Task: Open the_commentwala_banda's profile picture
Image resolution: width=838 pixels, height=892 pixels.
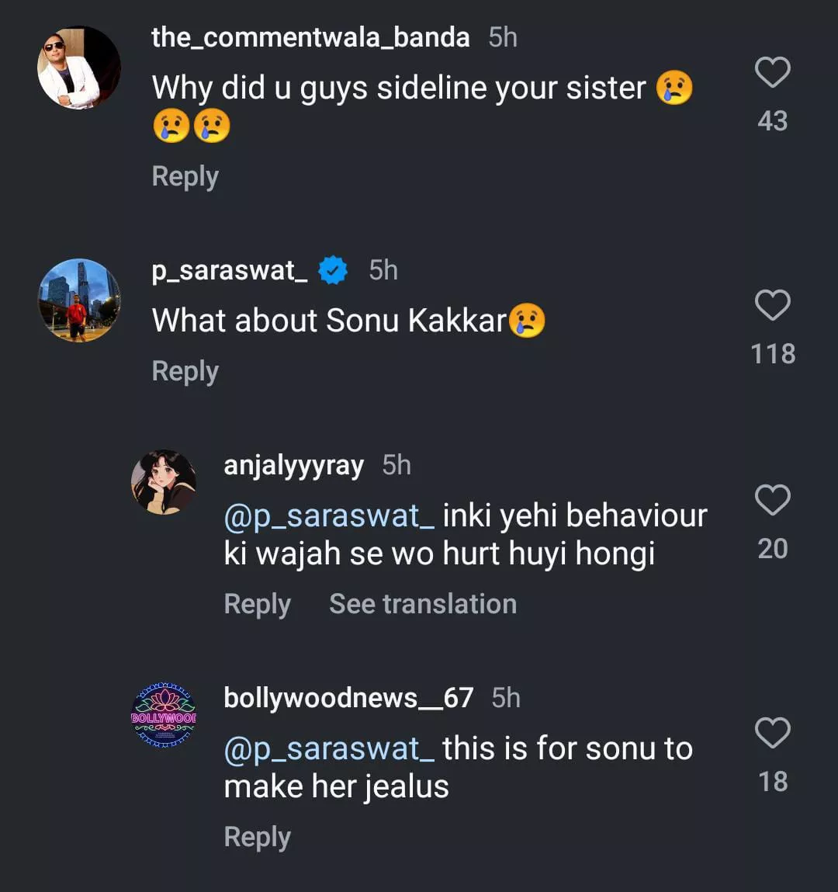Action: 79,68
